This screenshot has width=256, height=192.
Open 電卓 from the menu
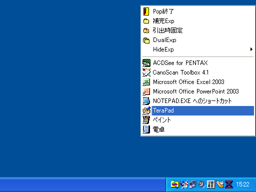tap(198, 129)
